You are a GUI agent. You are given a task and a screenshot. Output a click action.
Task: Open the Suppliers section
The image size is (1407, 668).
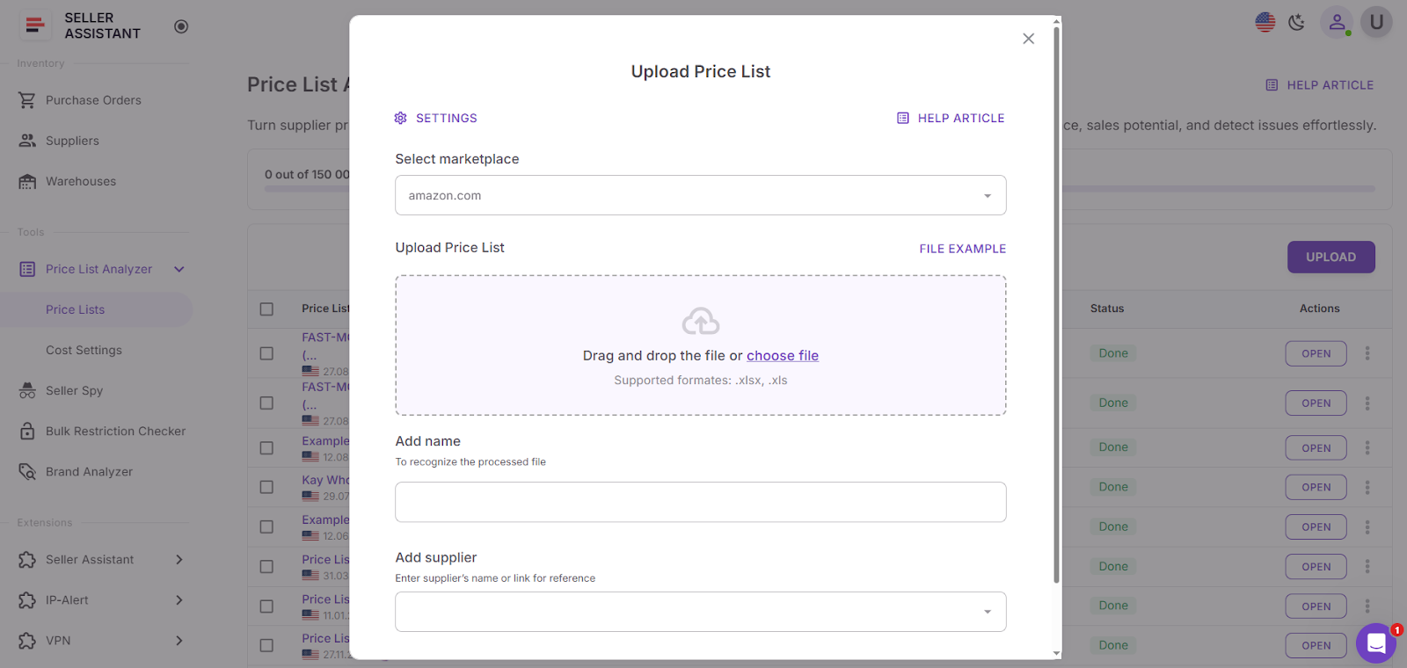[x=71, y=141]
